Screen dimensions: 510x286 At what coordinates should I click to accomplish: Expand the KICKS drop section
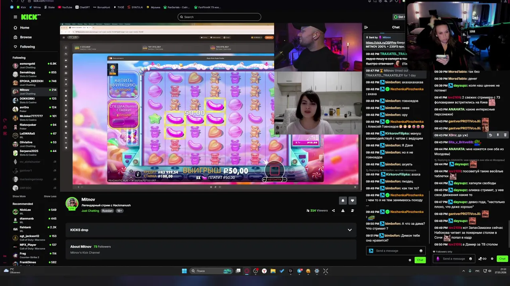pyautogui.click(x=349, y=230)
